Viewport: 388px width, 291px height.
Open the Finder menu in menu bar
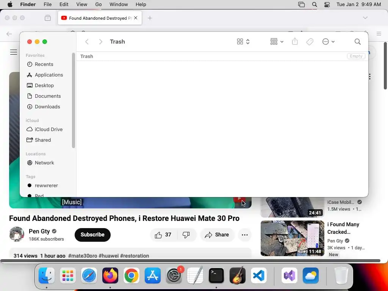pos(28,5)
